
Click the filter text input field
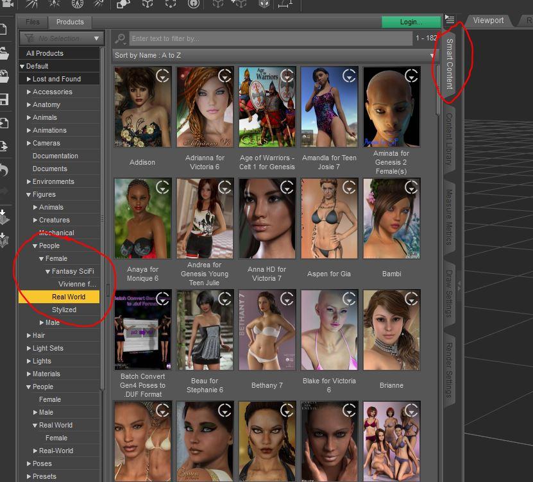click(271, 38)
